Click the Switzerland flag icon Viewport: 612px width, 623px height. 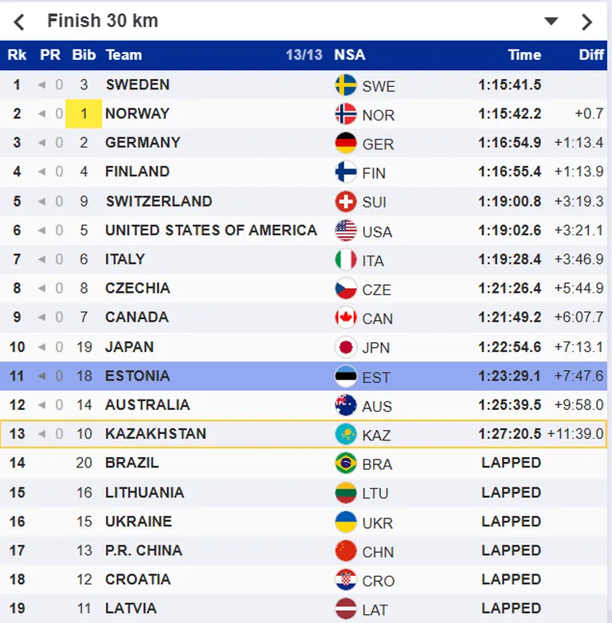coord(346,202)
